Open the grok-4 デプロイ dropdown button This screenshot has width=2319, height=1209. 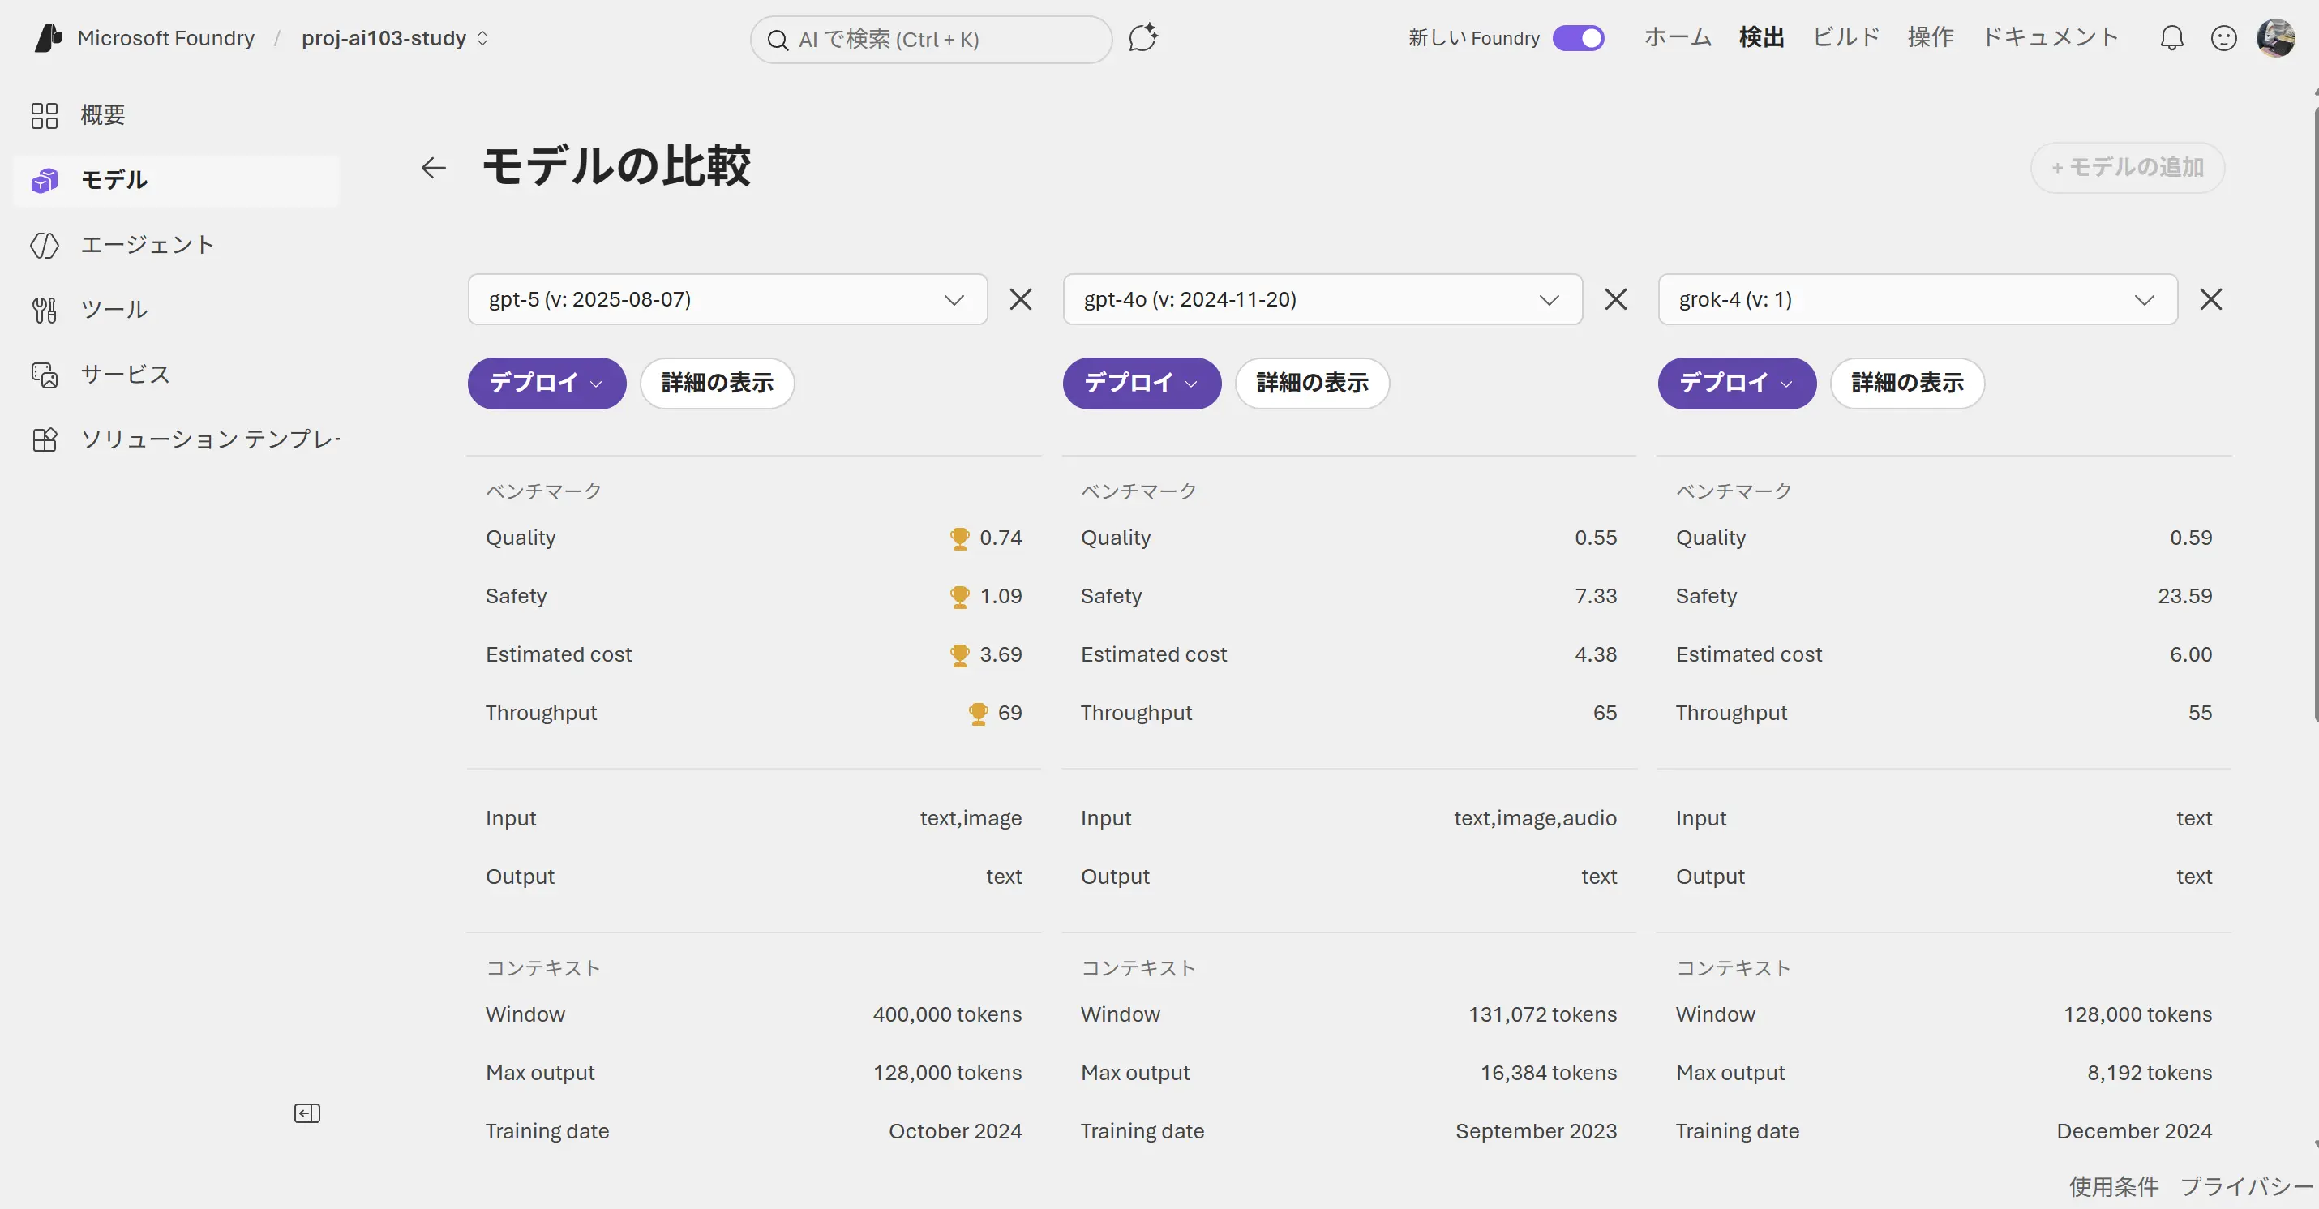pos(1737,384)
